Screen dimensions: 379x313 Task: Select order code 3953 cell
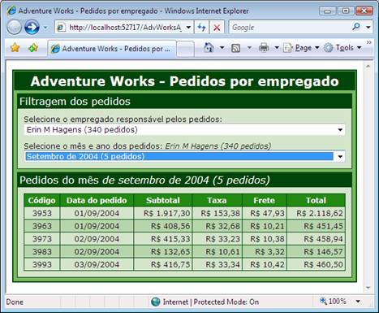[x=42, y=213]
